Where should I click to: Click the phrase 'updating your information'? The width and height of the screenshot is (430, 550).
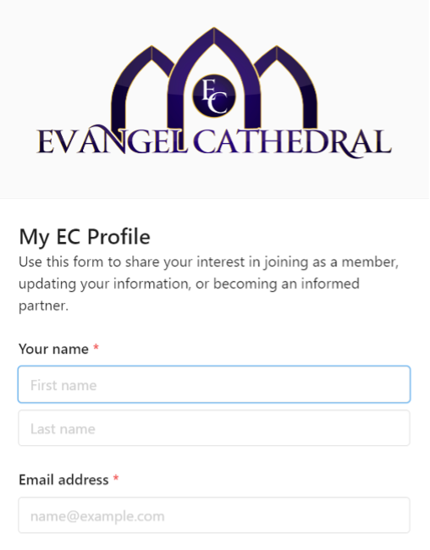click(105, 284)
